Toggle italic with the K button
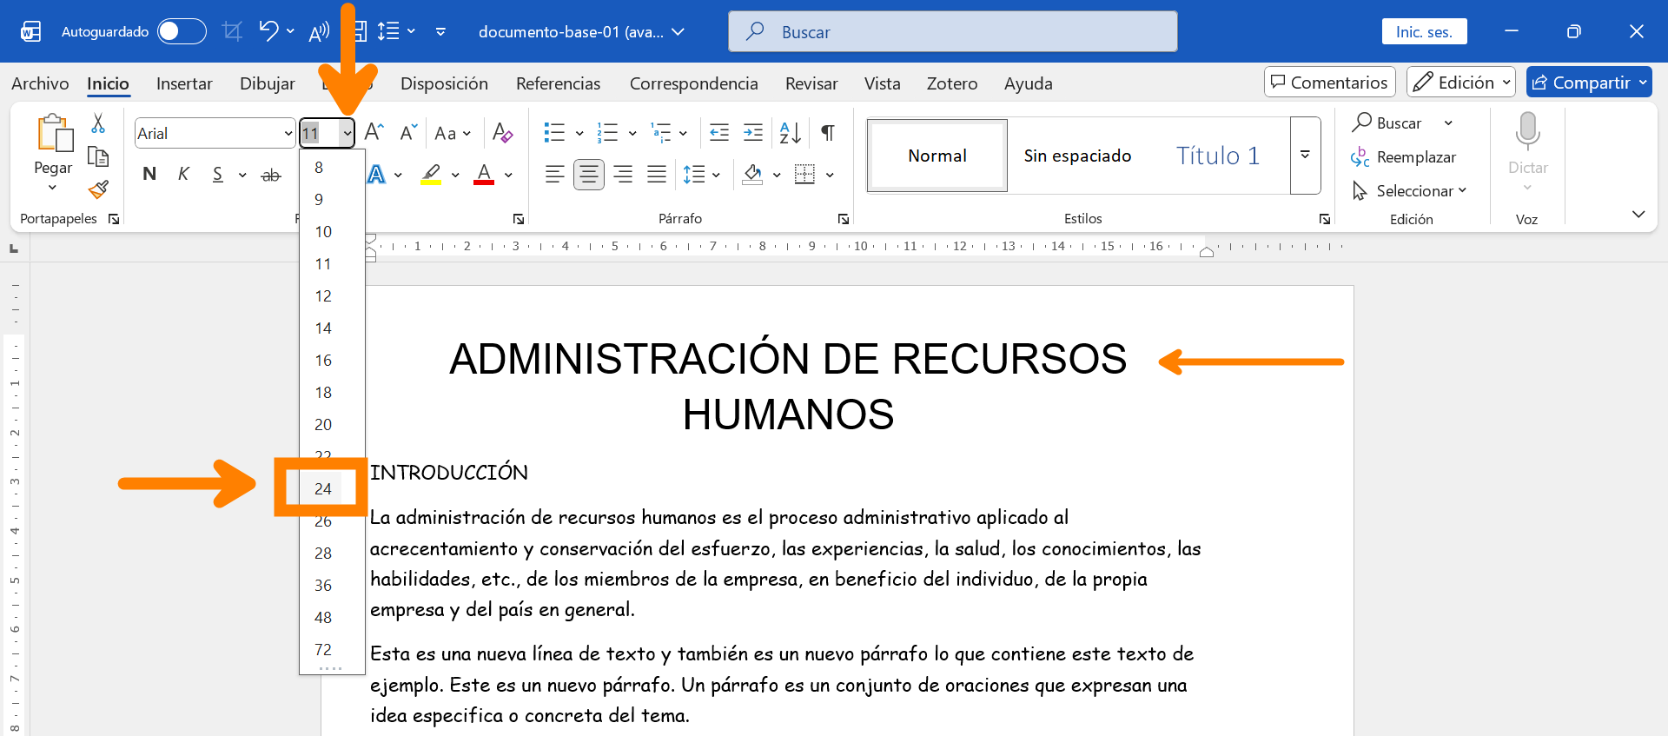This screenshot has height=736, width=1668. [x=183, y=174]
